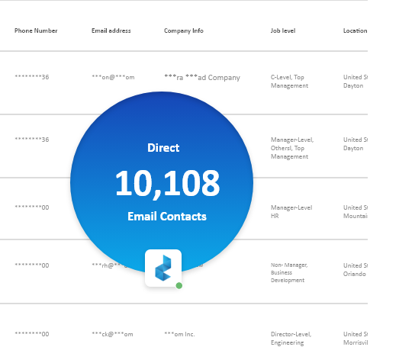Click the Manager-Level HR job level cell
399x363 pixels.
click(291, 212)
